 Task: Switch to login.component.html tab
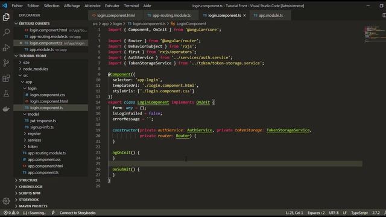click(116, 15)
